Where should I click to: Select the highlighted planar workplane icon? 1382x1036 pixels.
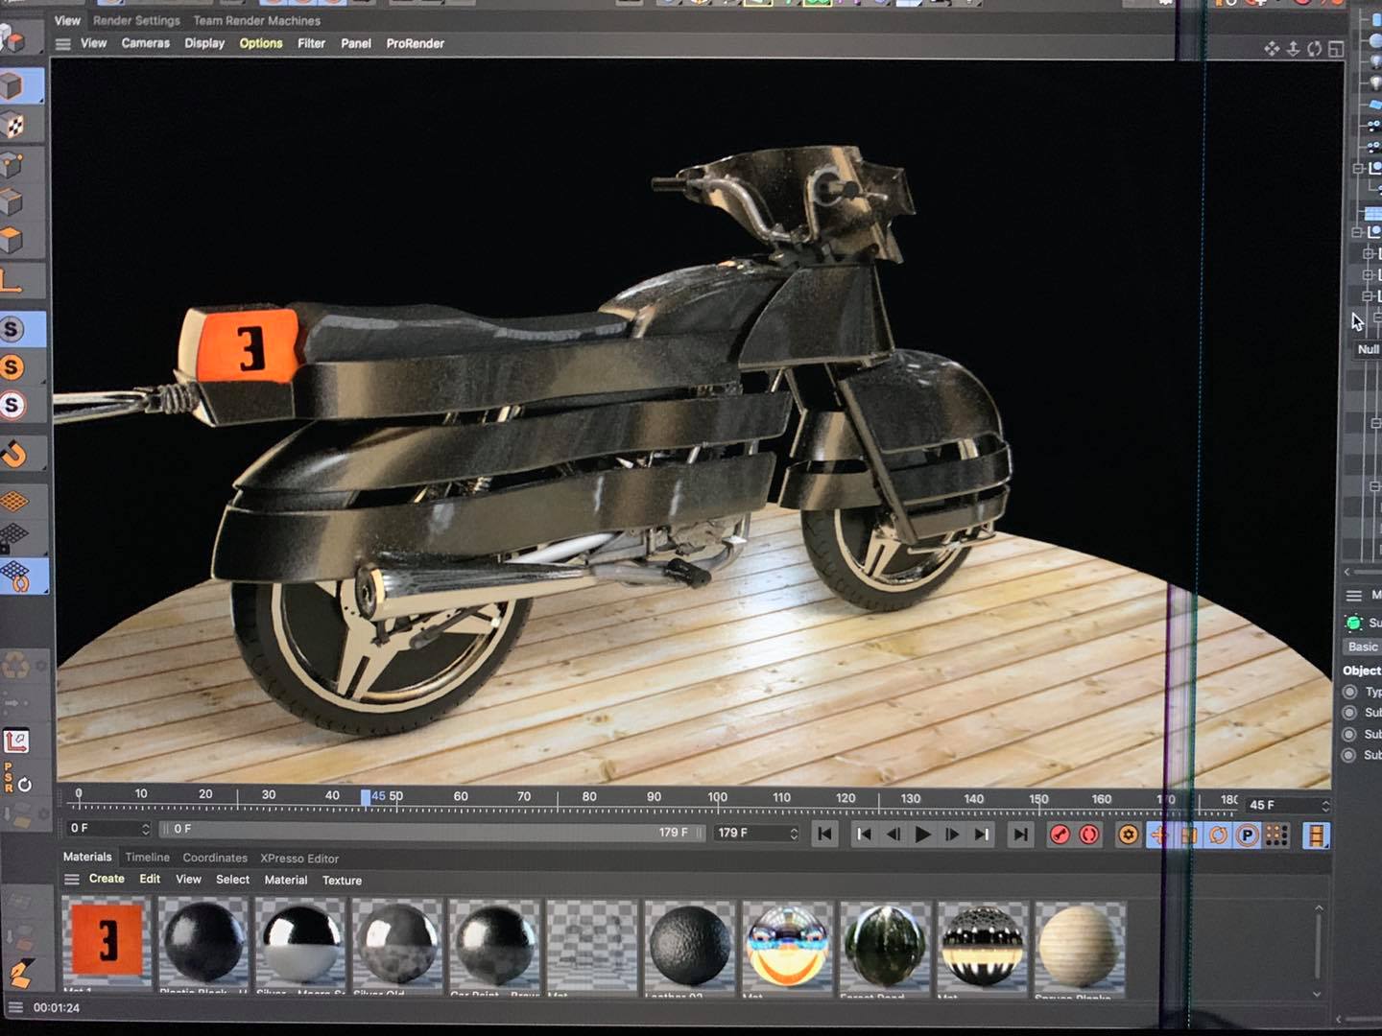coord(16,576)
